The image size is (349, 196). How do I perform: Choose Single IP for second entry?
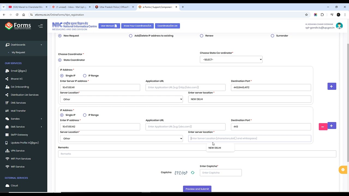point(62,115)
